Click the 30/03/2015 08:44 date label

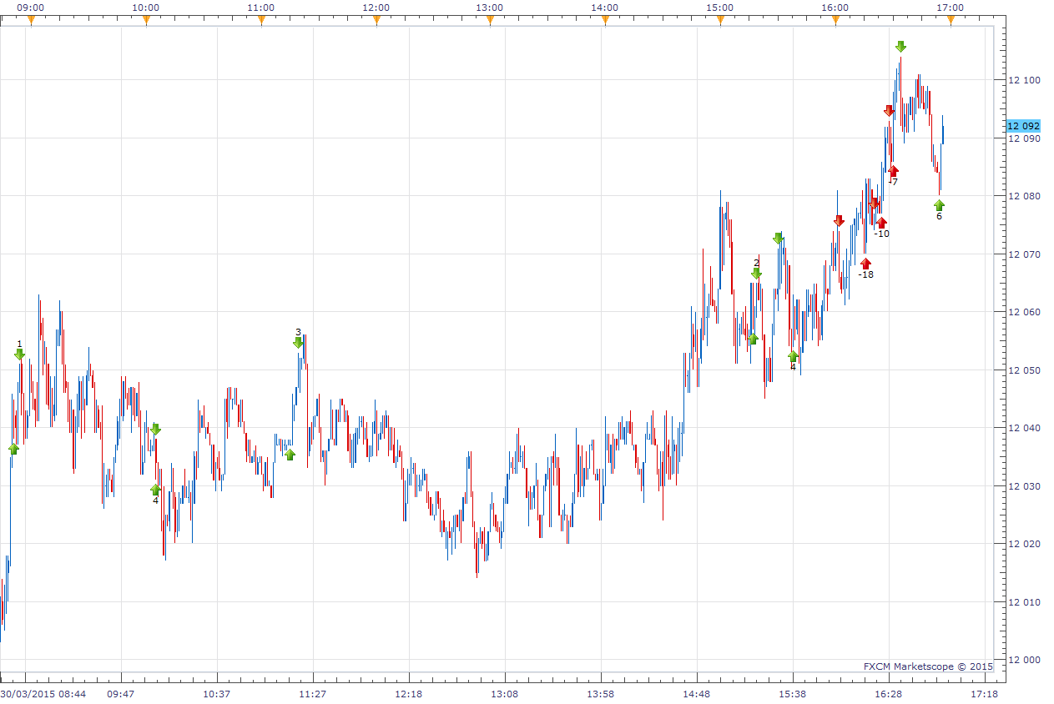point(42,694)
